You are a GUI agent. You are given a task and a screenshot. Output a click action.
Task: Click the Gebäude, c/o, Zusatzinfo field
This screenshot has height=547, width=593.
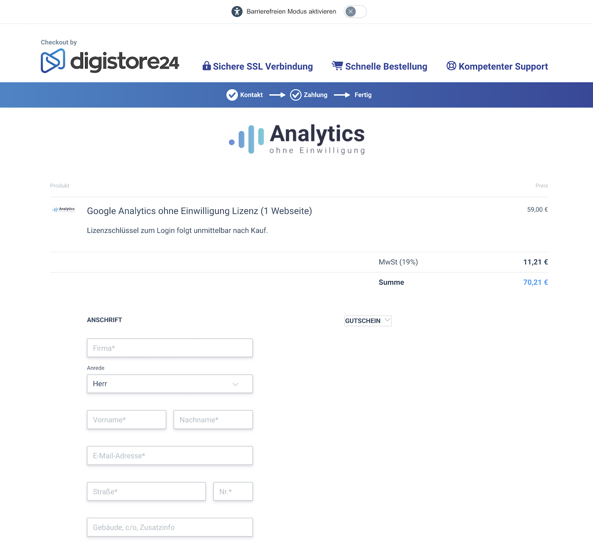pyautogui.click(x=170, y=527)
